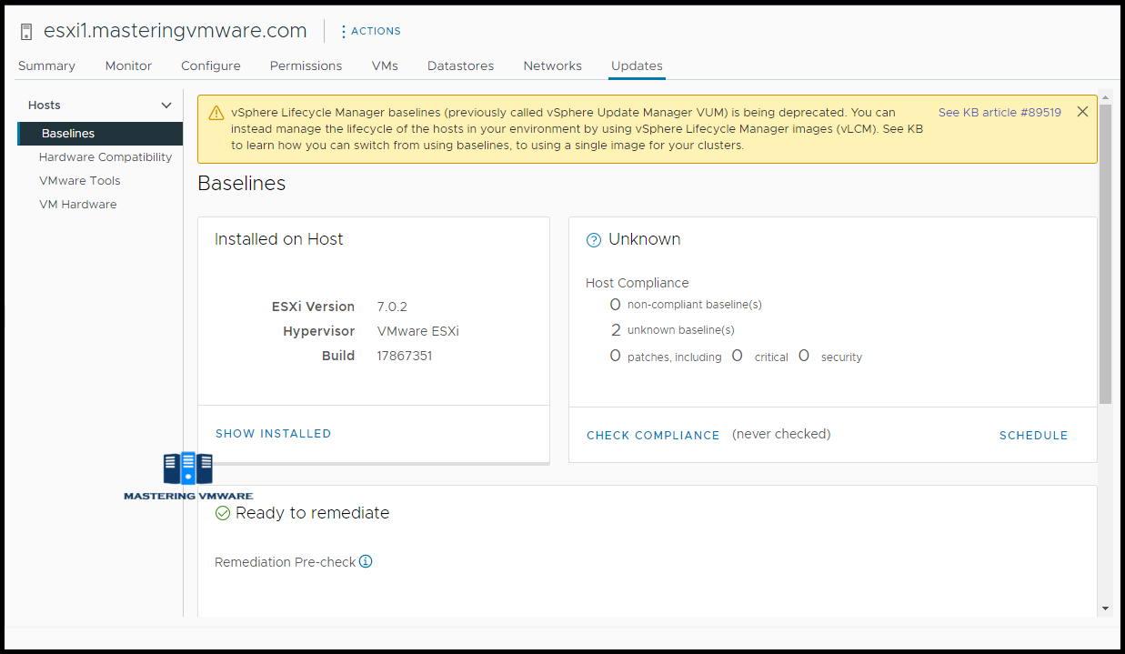This screenshot has height=654, width=1125.
Task: Go to the Permissions tab
Action: pos(306,65)
